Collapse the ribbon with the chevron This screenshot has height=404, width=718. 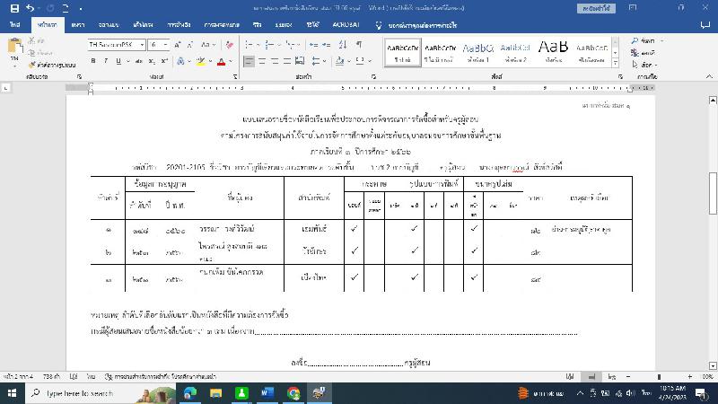709,76
